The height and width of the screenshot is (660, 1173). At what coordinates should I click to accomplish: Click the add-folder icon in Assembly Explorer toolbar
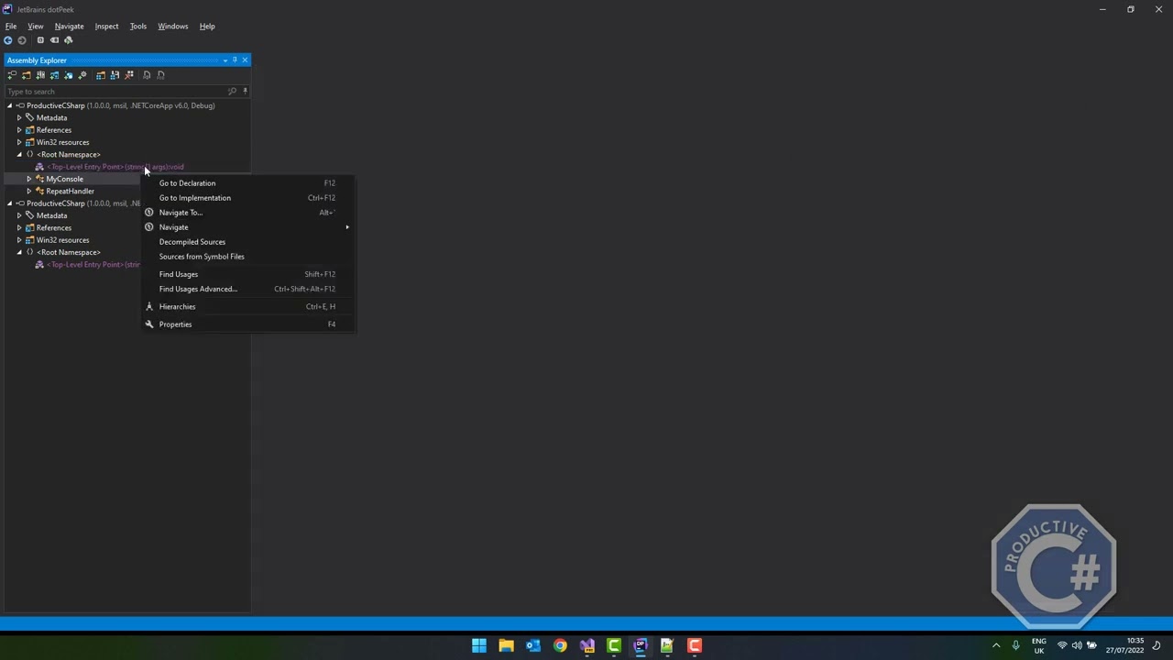26,75
